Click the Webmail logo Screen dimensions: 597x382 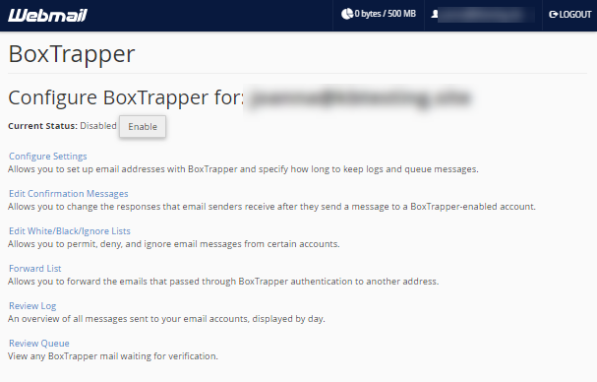click(x=47, y=15)
